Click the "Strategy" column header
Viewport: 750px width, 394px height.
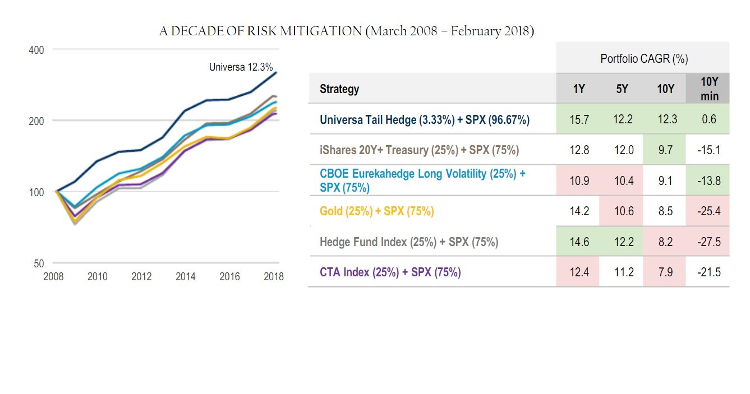339,89
